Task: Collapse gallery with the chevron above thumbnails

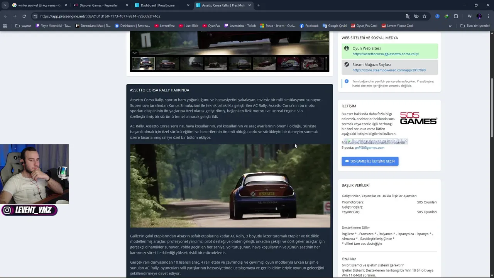Action: pos(134,53)
